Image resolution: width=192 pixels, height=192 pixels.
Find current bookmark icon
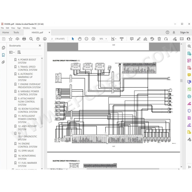(19, 52)
